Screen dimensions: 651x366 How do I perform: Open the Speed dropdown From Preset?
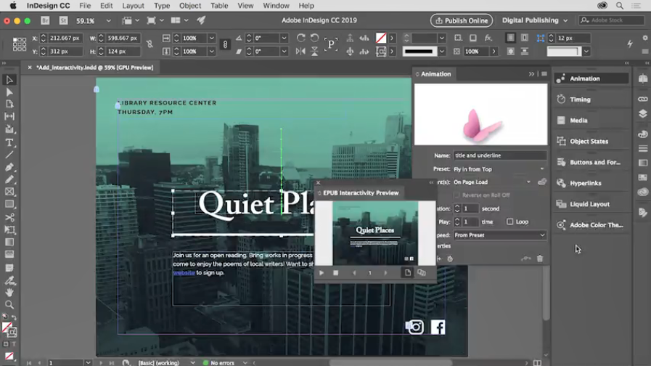click(499, 235)
